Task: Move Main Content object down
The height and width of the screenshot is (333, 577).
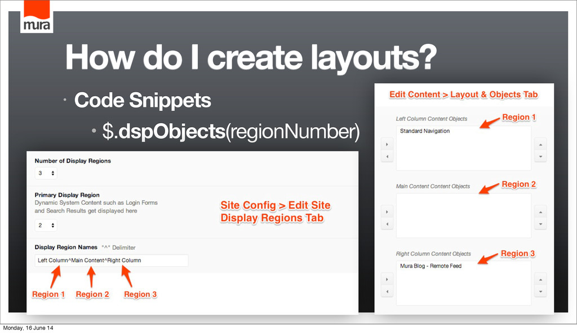Action: (x=540, y=224)
